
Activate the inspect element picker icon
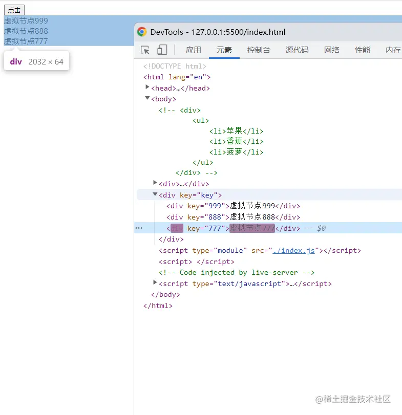click(x=145, y=50)
